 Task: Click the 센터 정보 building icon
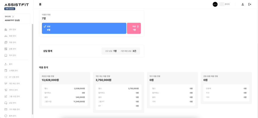pos(6,30)
